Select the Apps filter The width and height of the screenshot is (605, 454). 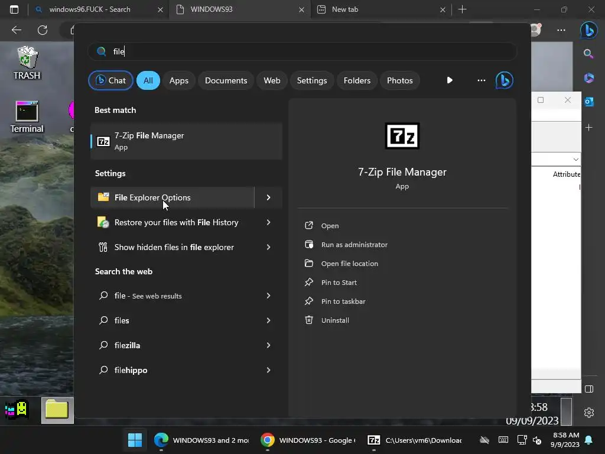[x=178, y=80]
